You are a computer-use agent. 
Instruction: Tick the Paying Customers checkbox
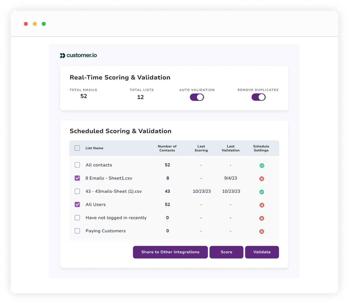point(77,231)
